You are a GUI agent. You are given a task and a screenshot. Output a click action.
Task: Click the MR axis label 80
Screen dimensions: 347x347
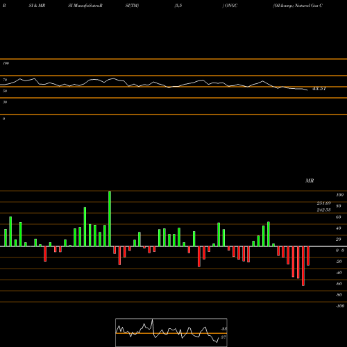tap(339, 206)
